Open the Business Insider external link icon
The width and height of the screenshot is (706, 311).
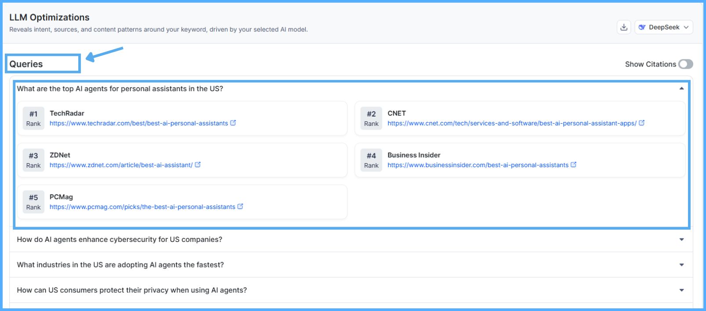[x=574, y=165]
